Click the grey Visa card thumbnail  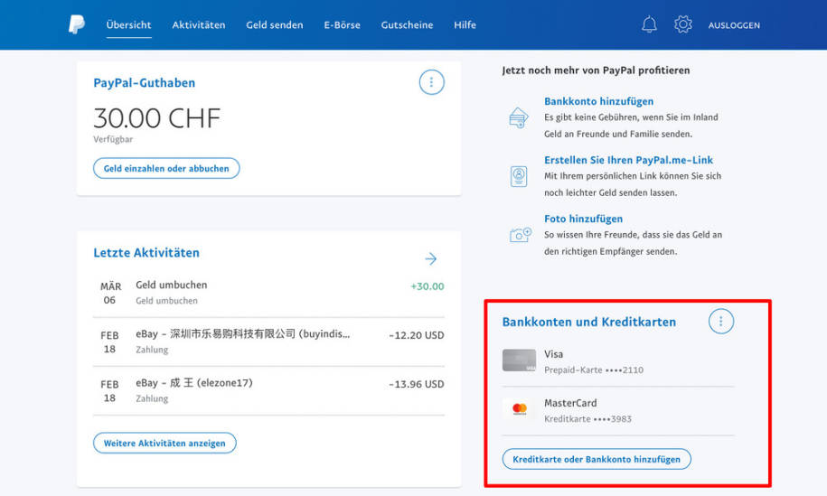click(x=519, y=360)
